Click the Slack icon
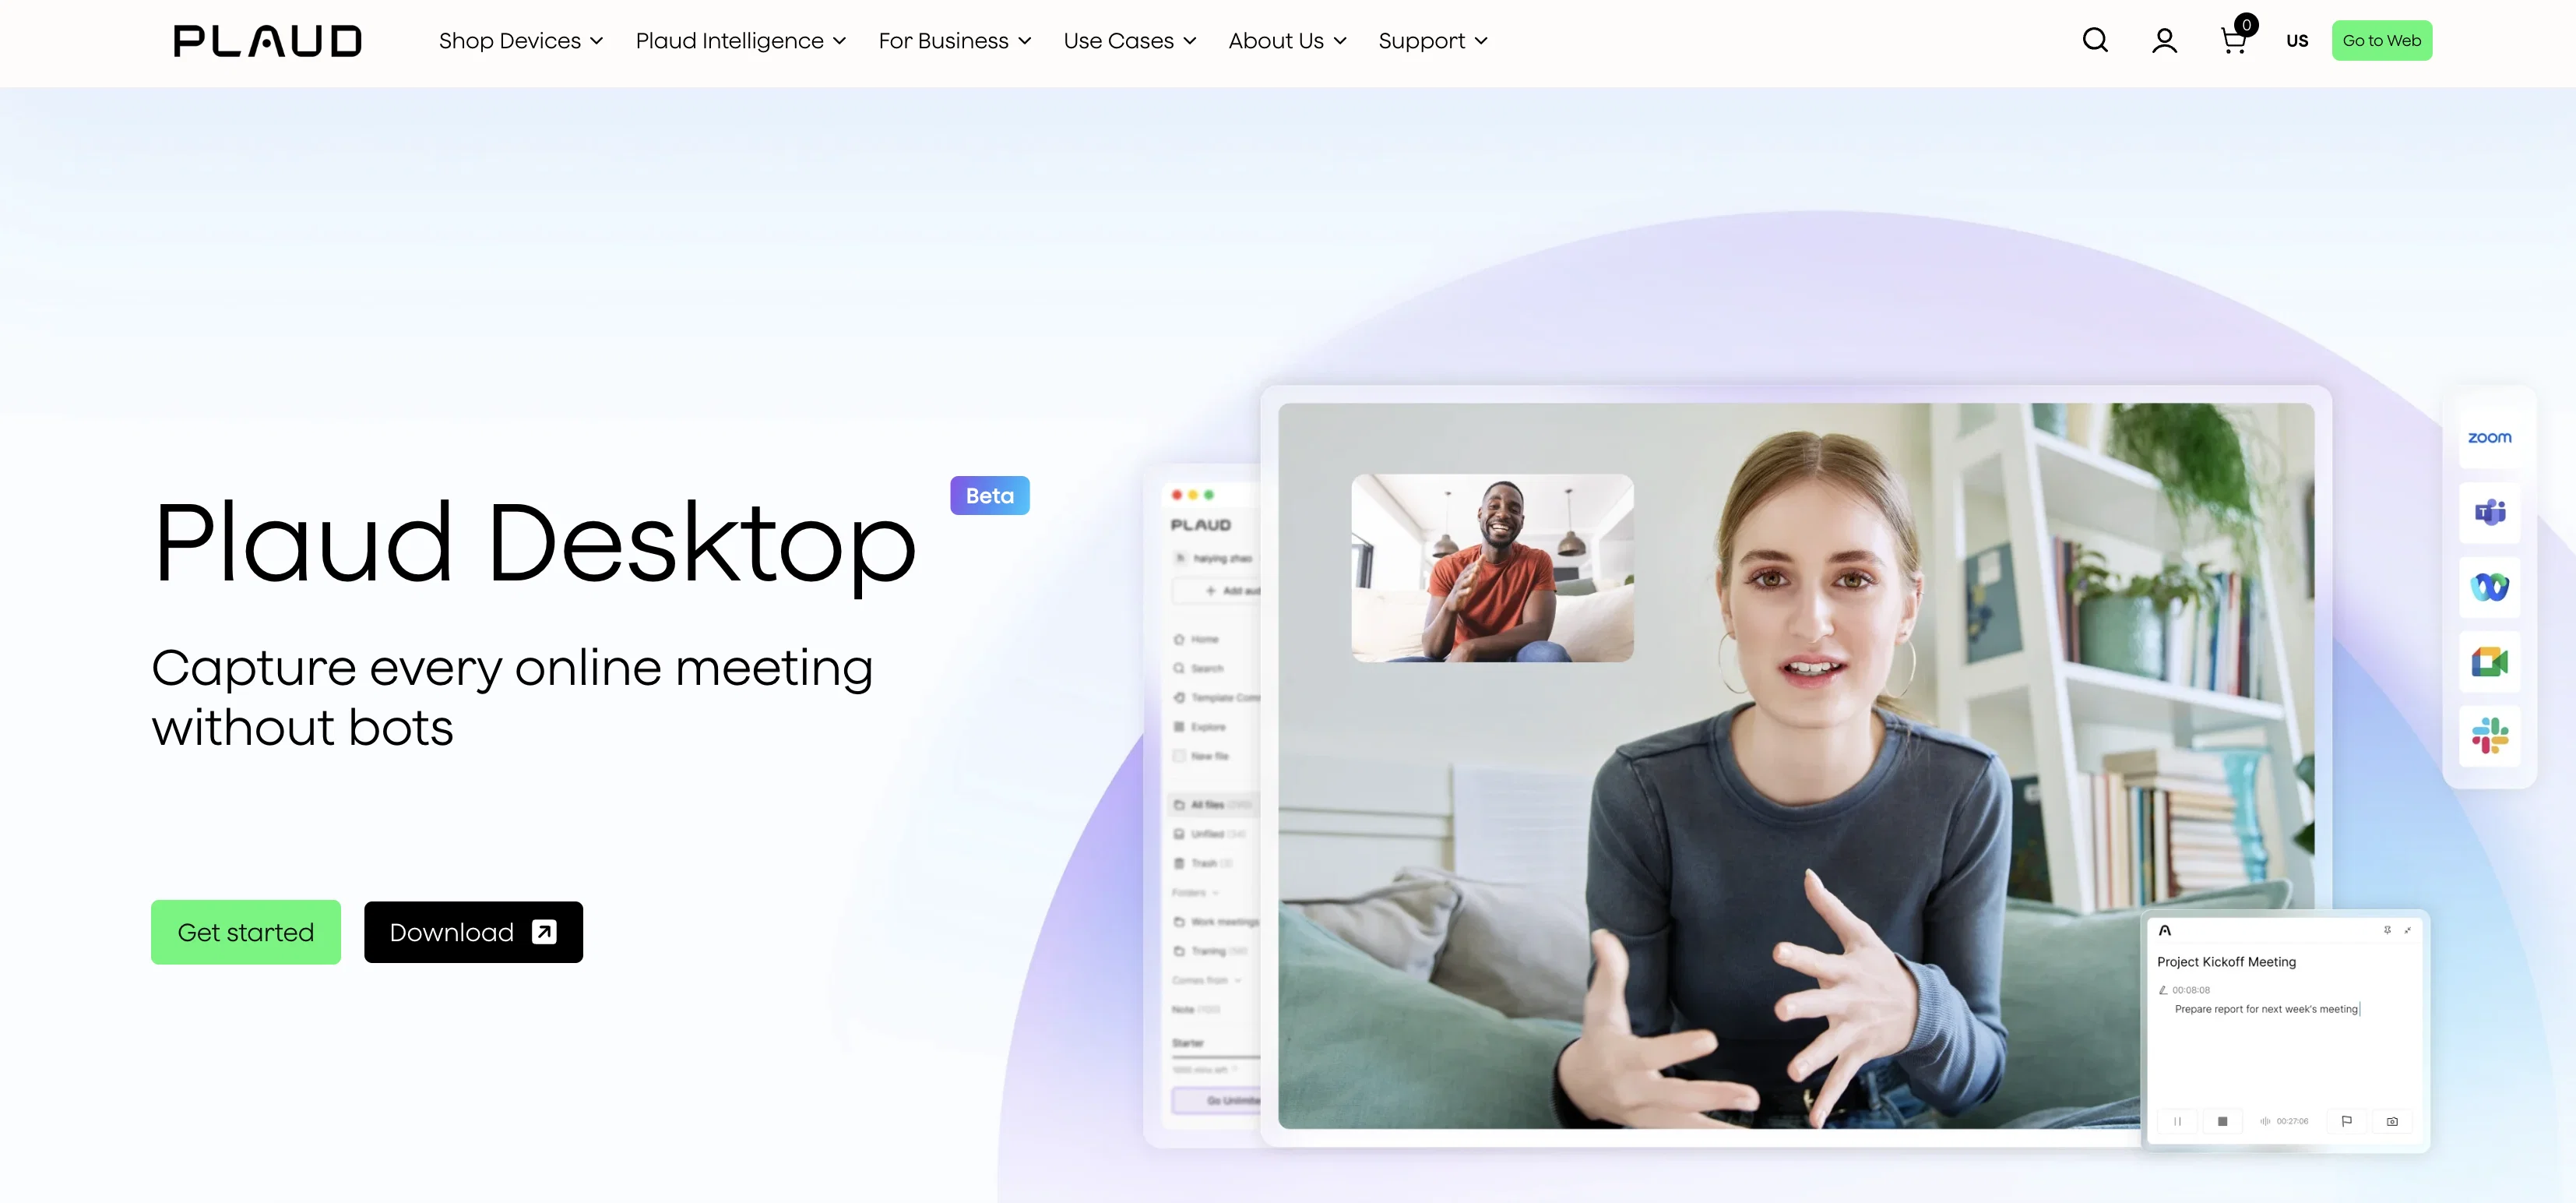This screenshot has width=2576, height=1203. (x=2489, y=736)
